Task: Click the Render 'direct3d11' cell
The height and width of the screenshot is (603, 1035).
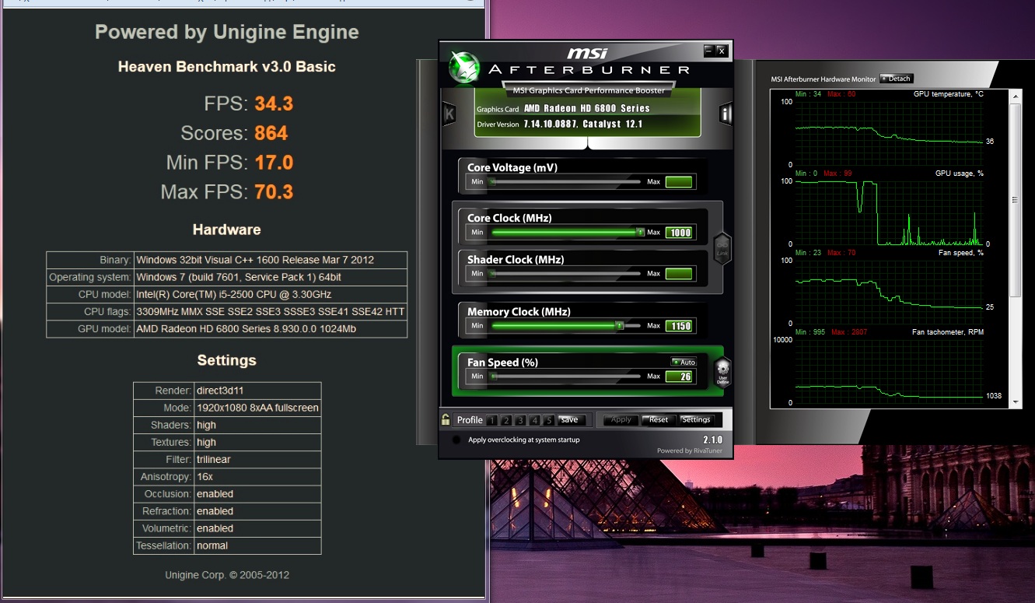Action: 257,391
